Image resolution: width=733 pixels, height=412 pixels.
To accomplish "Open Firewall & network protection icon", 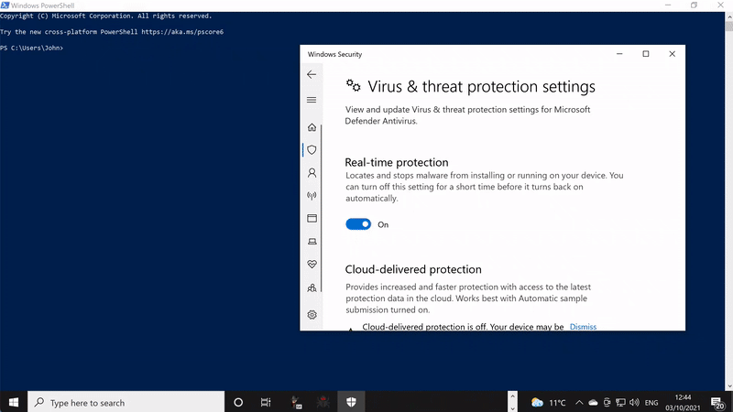I will (312, 195).
